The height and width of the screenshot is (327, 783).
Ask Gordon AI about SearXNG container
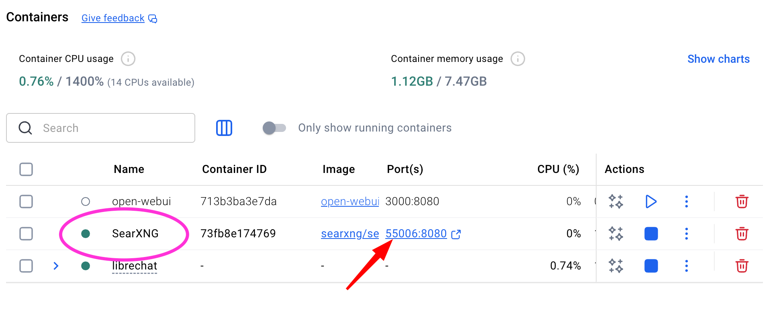tap(616, 234)
